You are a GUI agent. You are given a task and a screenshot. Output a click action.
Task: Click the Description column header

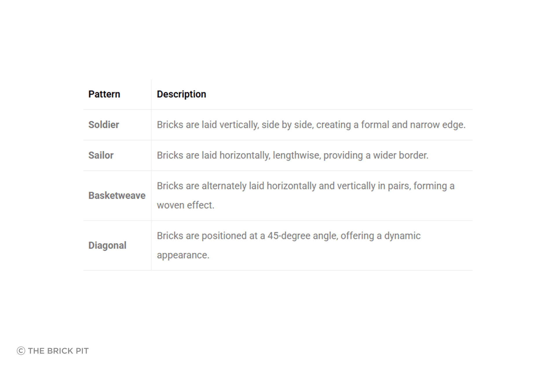(182, 94)
